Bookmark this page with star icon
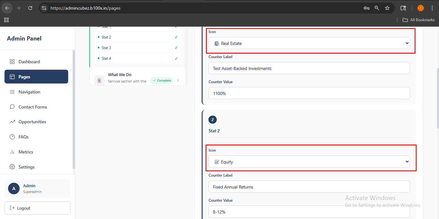The image size is (439, 219). click(387, 8)
